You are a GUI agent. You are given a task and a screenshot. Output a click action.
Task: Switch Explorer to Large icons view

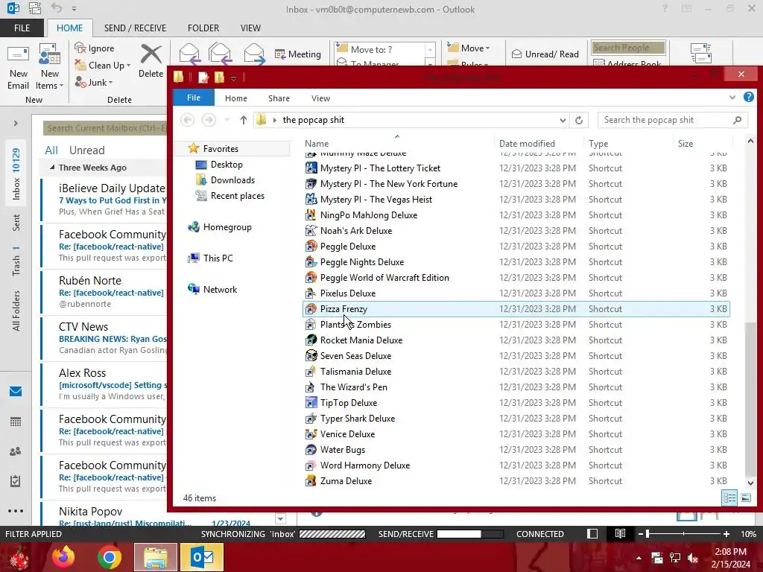[x=746, y=498]
